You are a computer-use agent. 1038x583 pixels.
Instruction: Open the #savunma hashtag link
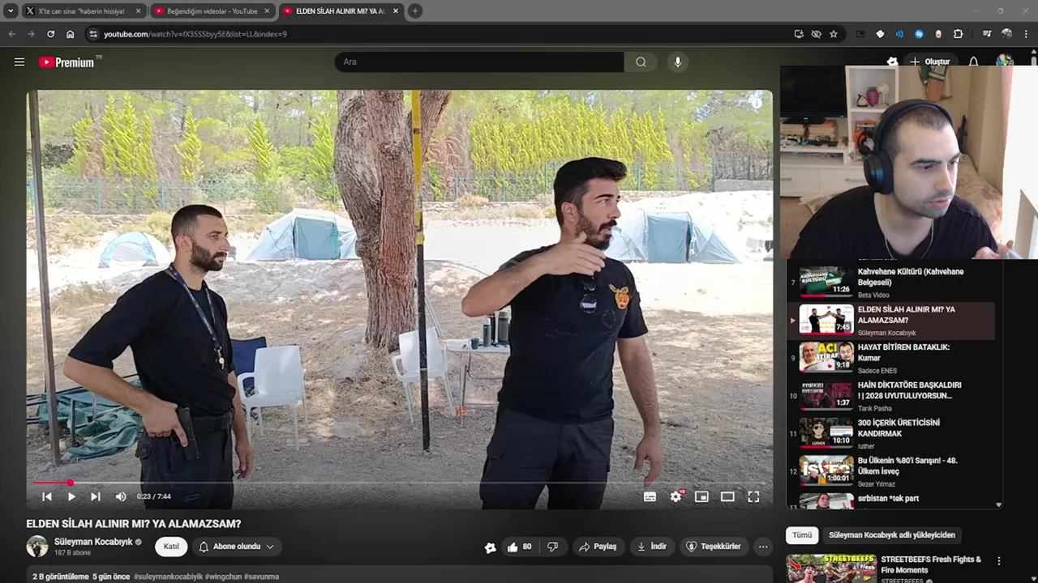(261, 577)
